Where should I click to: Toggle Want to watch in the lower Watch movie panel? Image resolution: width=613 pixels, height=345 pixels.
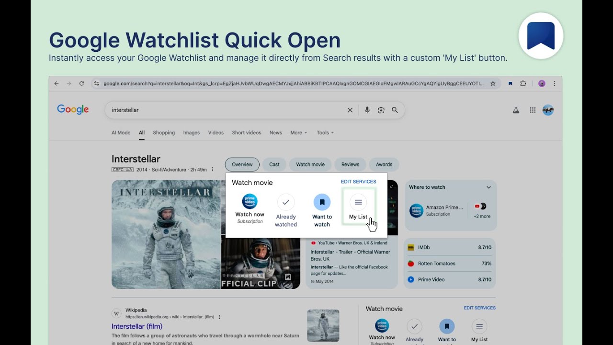click(x=447, y=331)
